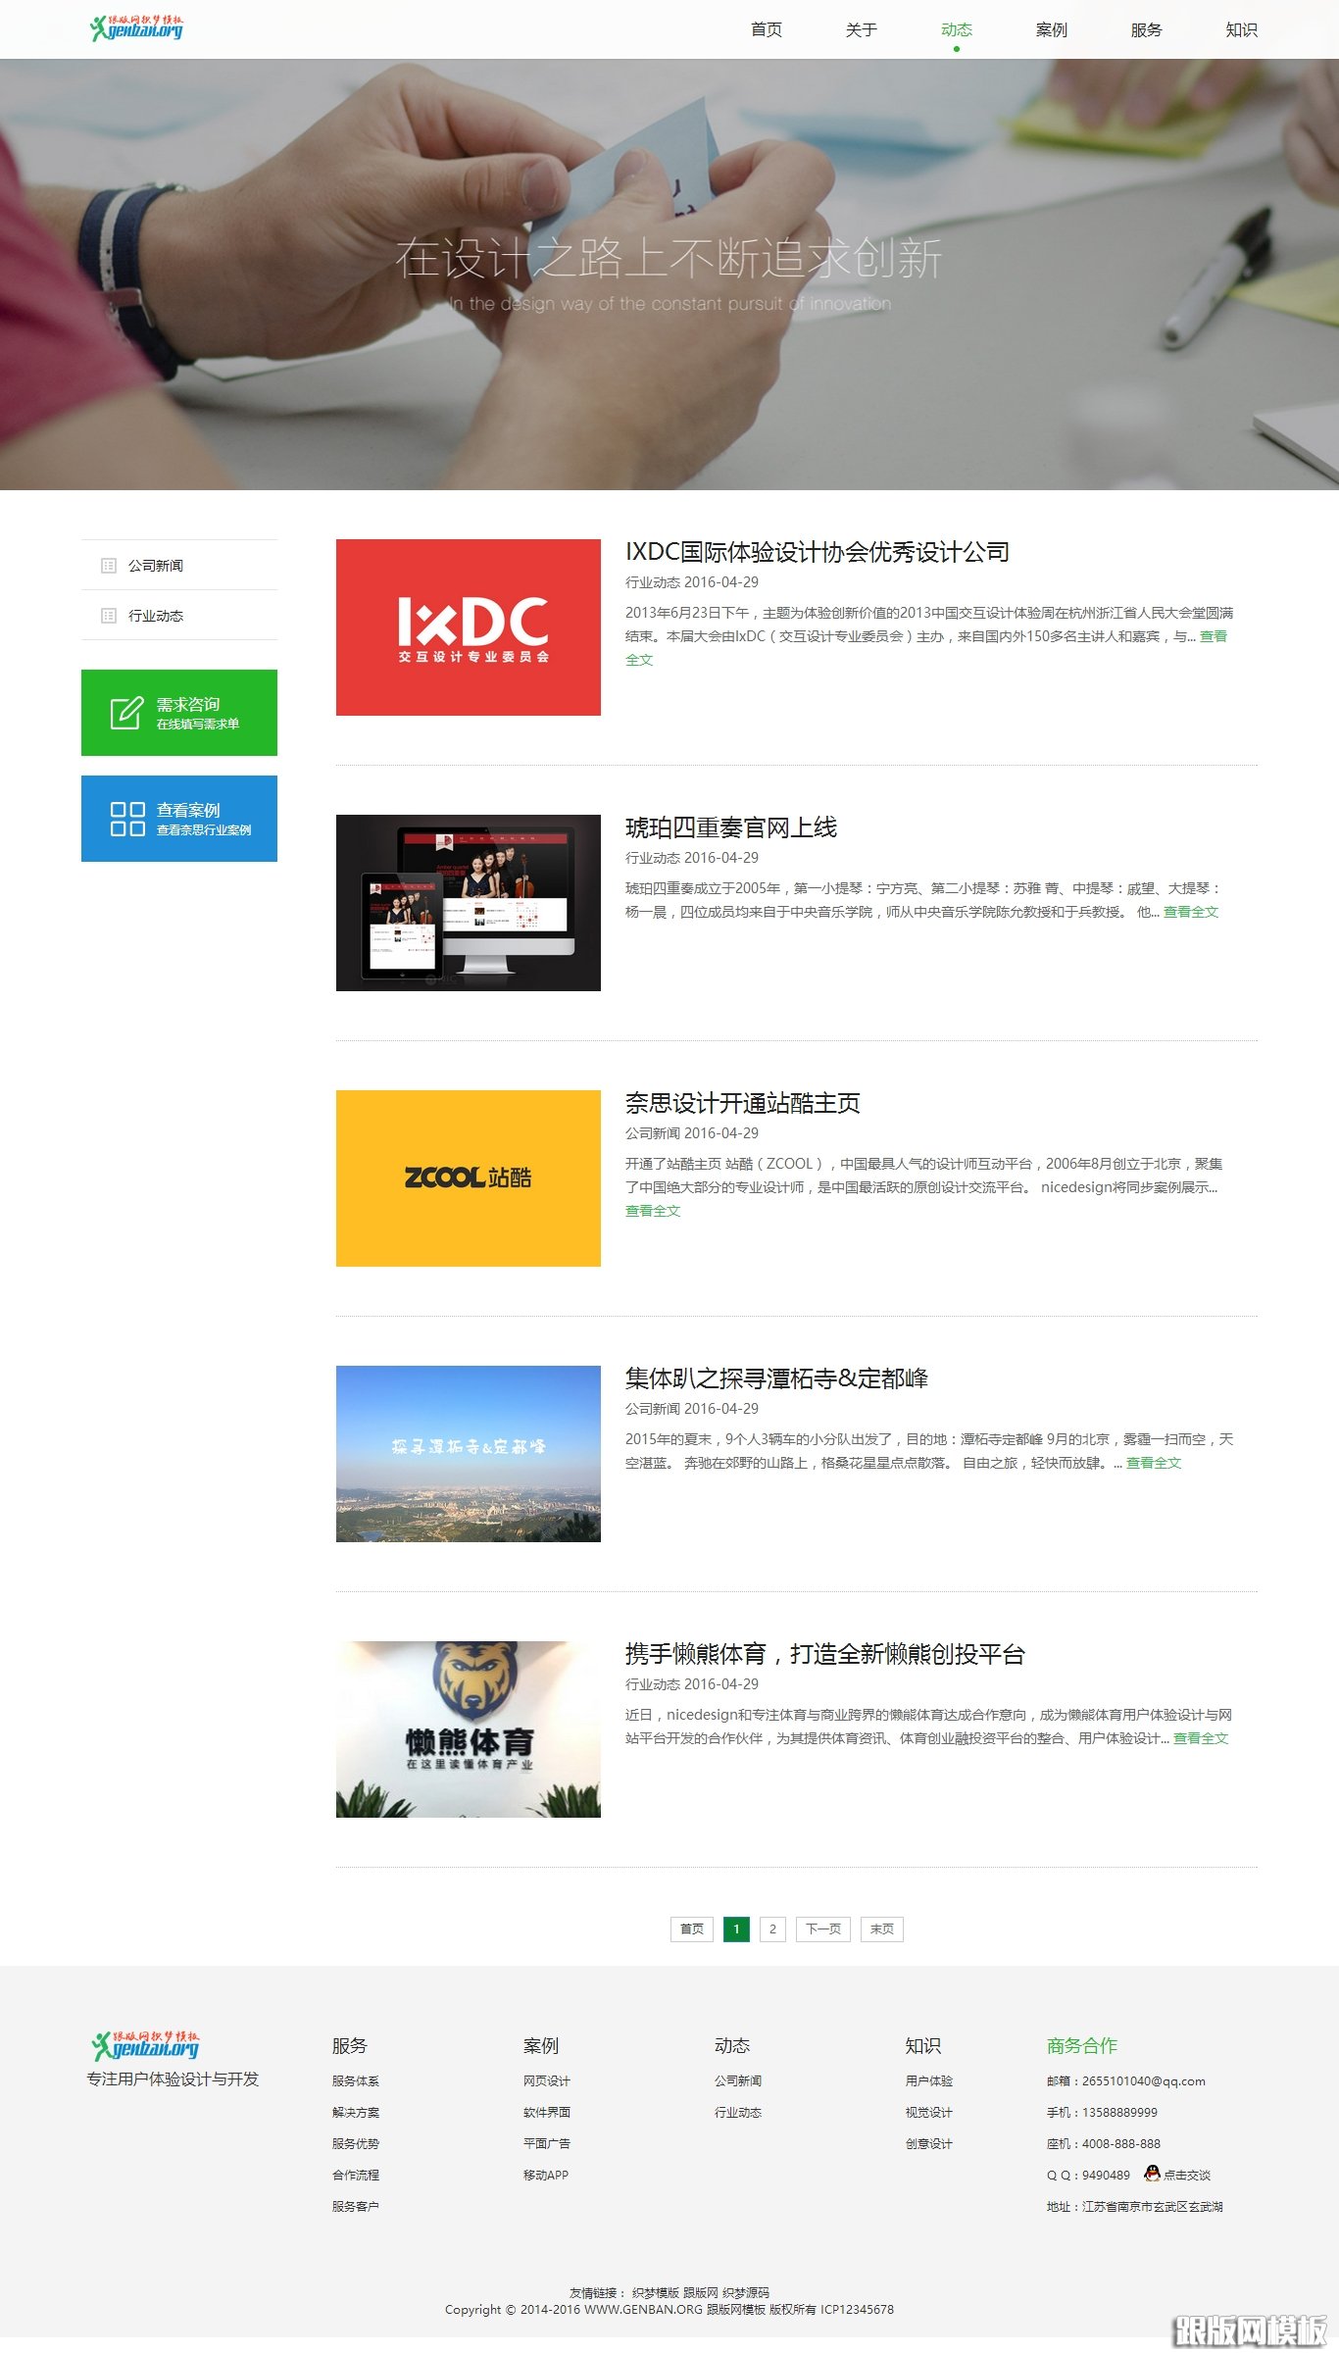
Task: Click 查看全文 link of 站酷 article
Action: 653,1211
